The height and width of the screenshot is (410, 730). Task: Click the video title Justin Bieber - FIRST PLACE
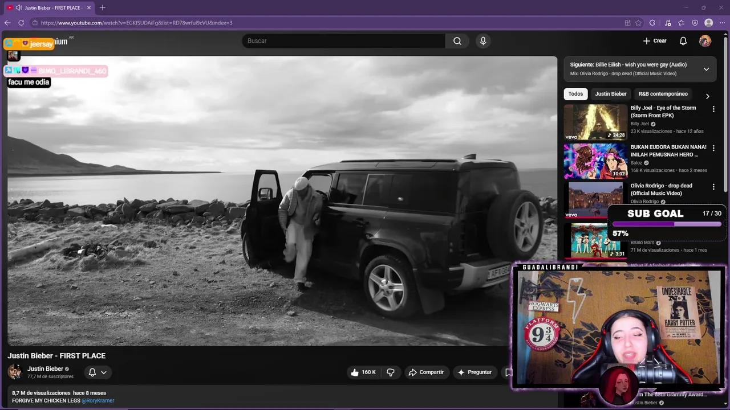point(56,356)
